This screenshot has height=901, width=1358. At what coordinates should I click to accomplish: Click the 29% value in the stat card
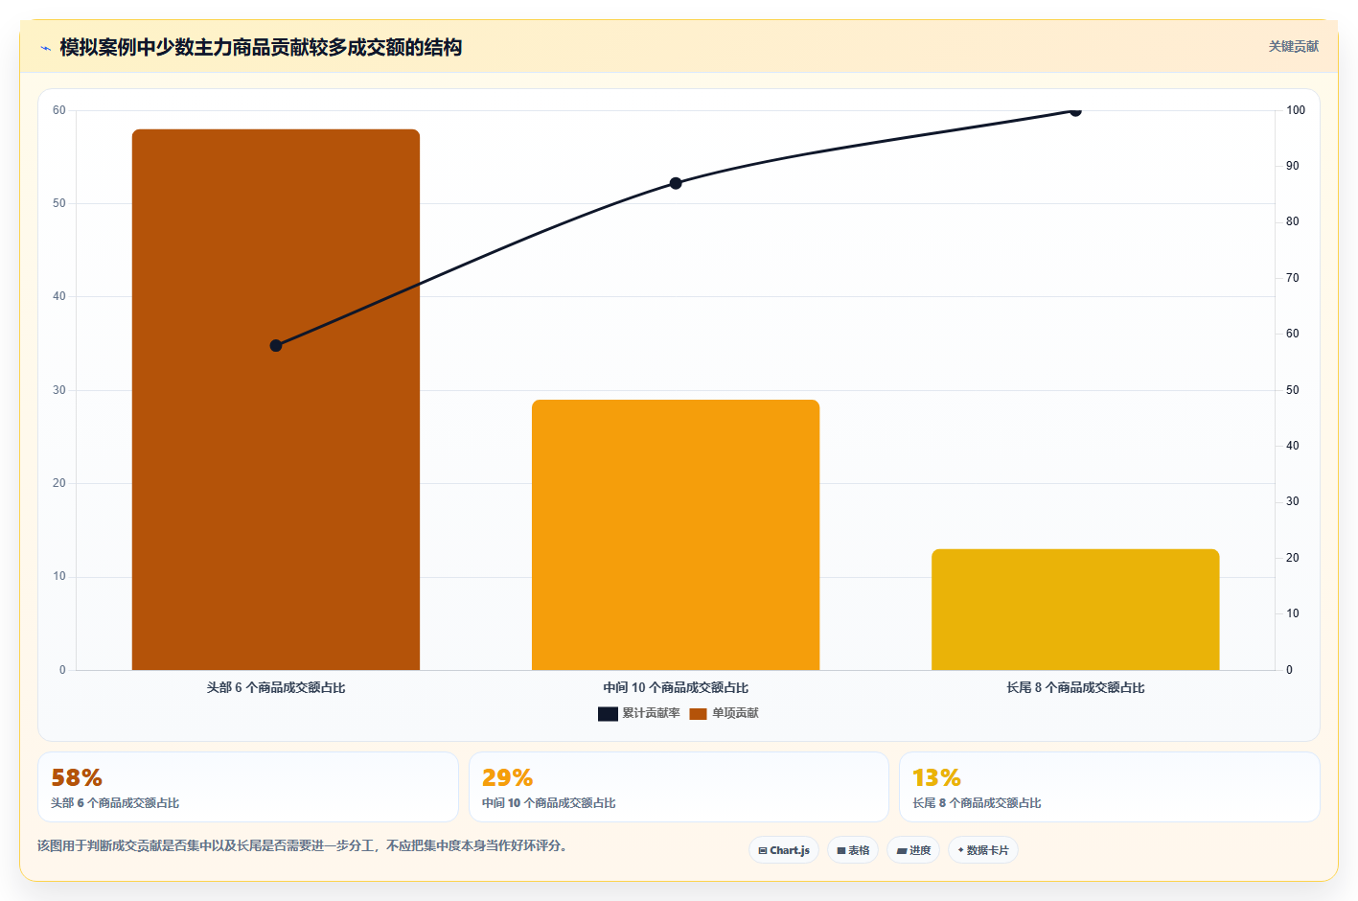click(507, 777)
